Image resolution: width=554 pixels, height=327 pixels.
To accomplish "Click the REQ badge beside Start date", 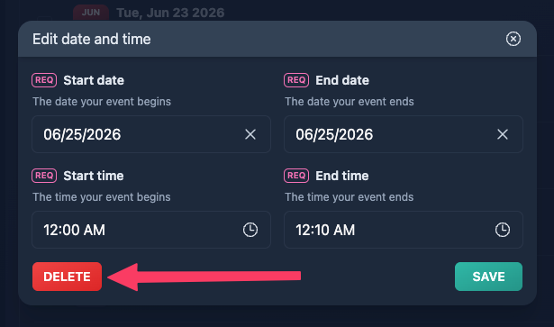I will (44, 80).
